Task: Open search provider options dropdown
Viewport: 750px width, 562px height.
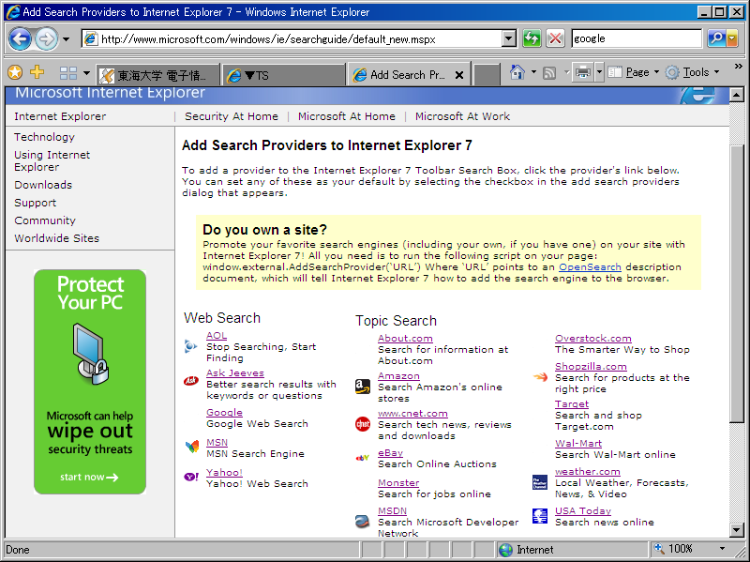Action: click(x=732, y=38)
